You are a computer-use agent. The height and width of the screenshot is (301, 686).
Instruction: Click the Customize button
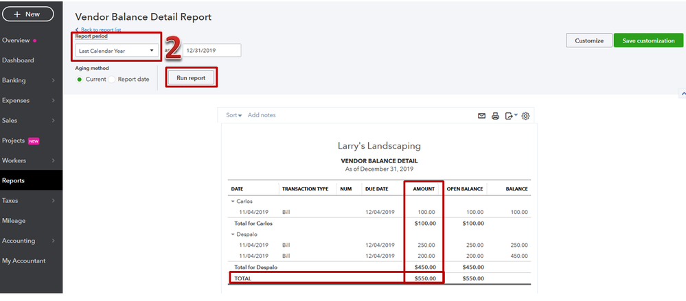click(x=589, y=40)
